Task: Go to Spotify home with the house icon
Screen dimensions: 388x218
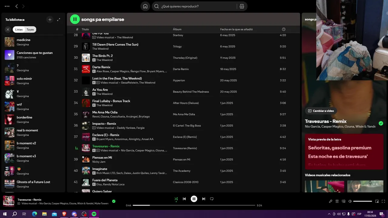Action: pos(145,6)
